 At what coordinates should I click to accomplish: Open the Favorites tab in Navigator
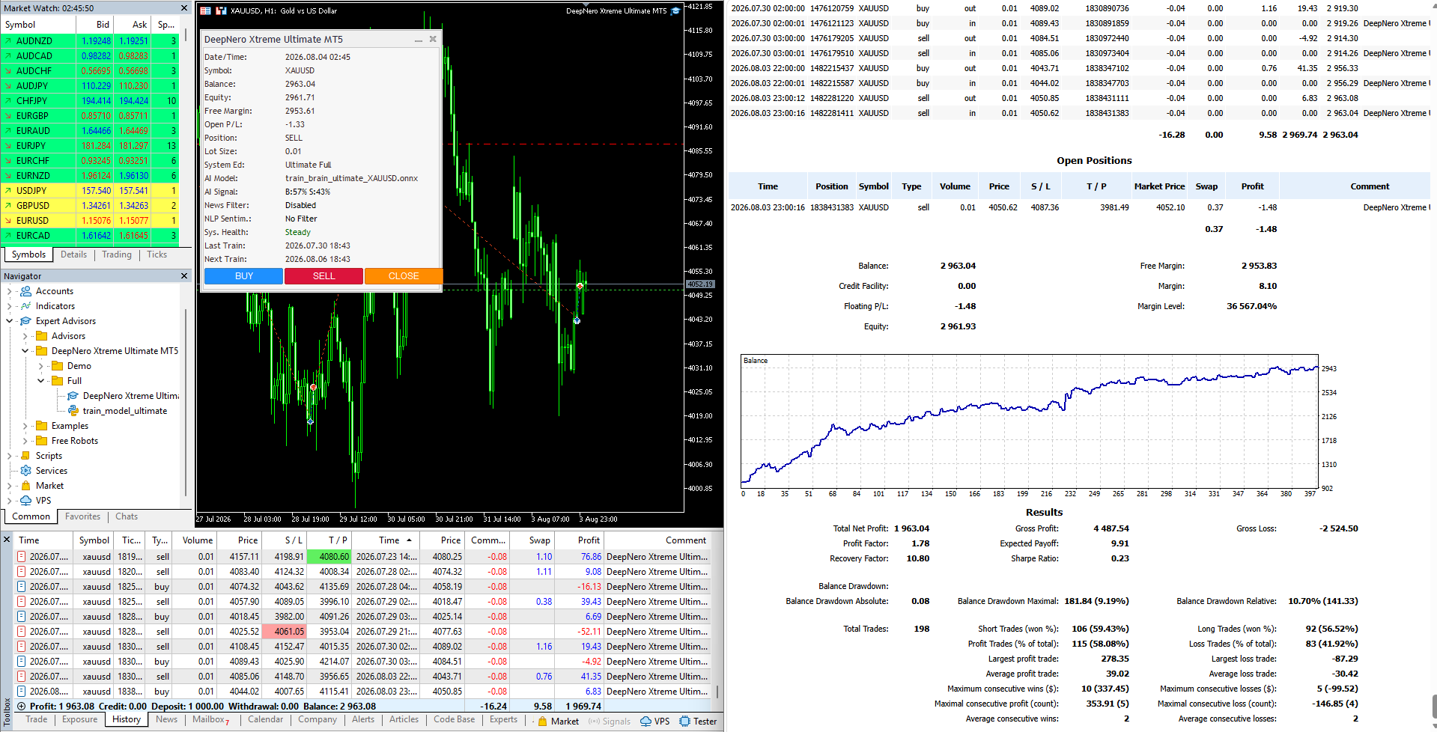(x=82, y=516)
